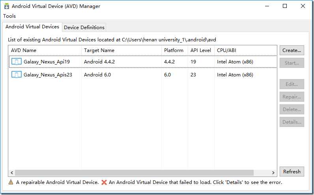Click the Delete... button
Image resolution: width=314 pixels, height=195 pixels.
(x=292, y=109)
